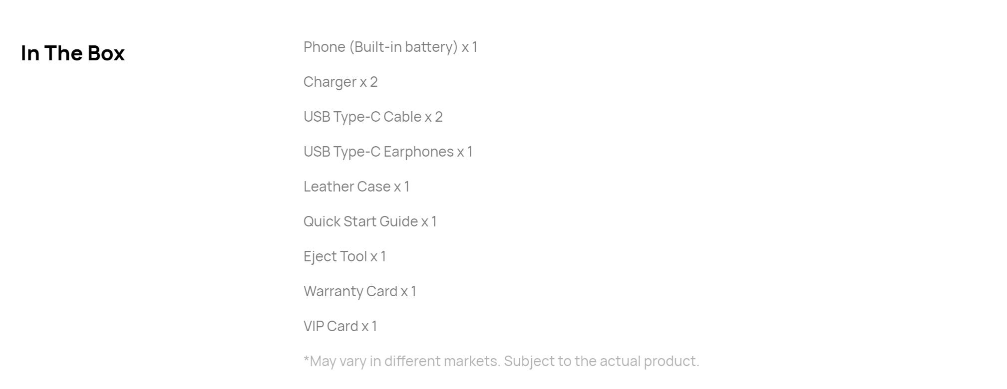The height and width of the screenshot is (389, 1007).
Task: Click the 'Quick Start Guide x 1' text
Action: tap(370, 221)
